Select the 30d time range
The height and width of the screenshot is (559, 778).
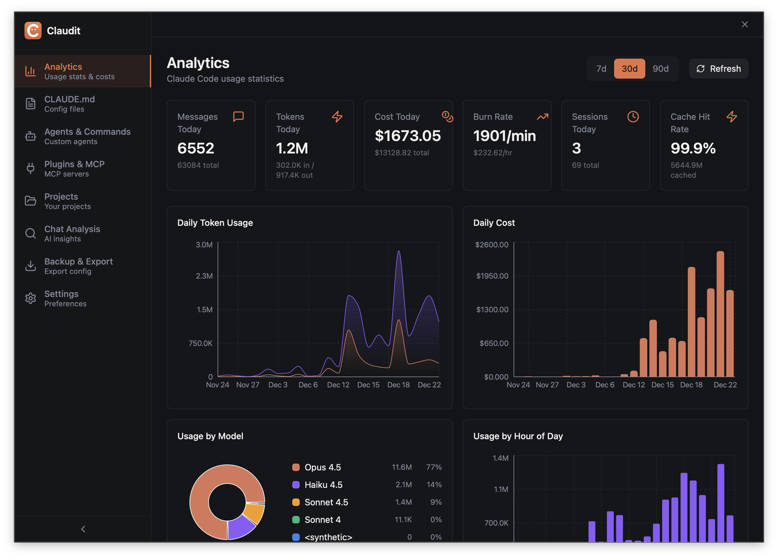[629, 69]
